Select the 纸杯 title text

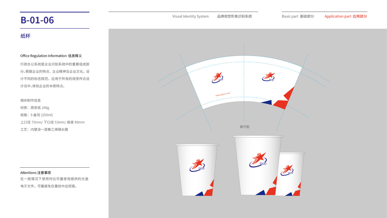pyautogui.click(x=25, y=36)
